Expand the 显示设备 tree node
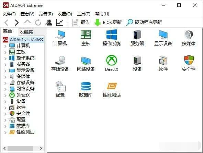 5,71
